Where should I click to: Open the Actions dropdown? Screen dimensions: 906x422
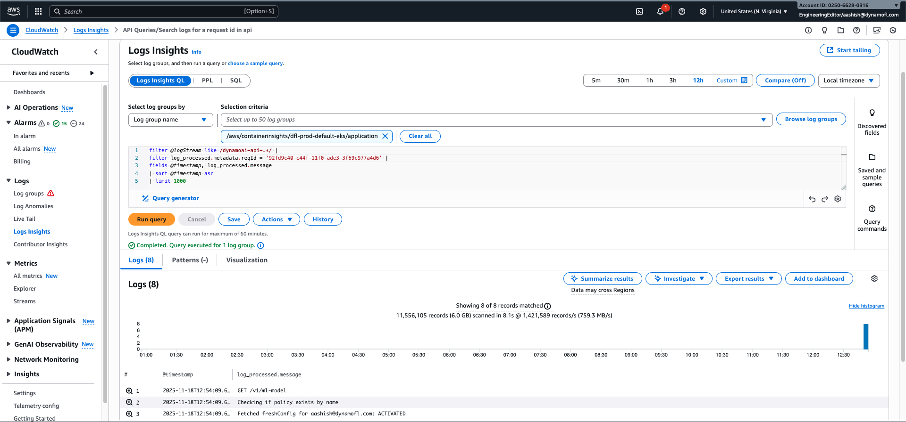click(277, 219)
